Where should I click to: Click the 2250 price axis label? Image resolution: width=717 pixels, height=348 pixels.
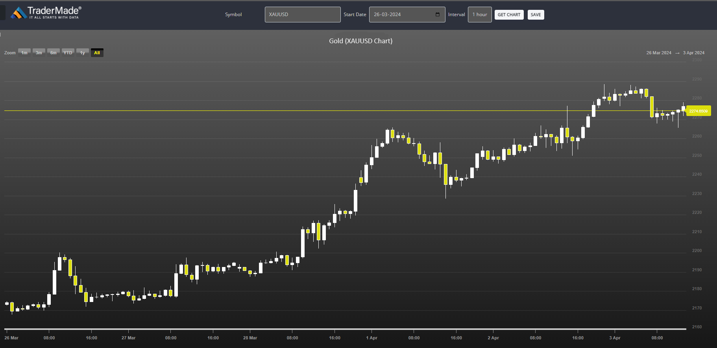pos(697,155)
